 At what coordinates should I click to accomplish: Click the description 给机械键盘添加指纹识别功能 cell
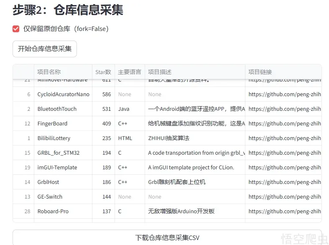tap(195, 124)
